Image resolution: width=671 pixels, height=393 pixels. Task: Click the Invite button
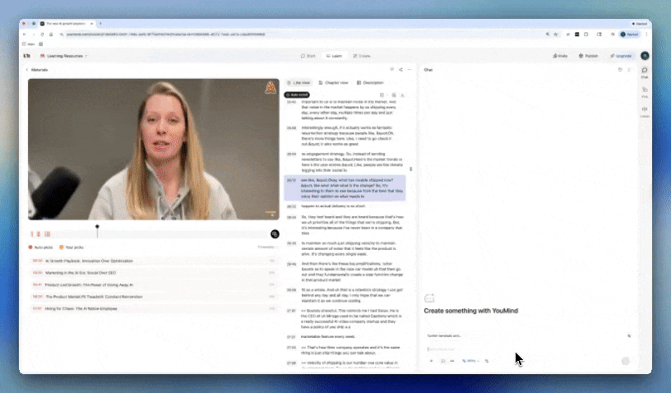point(561,56)
